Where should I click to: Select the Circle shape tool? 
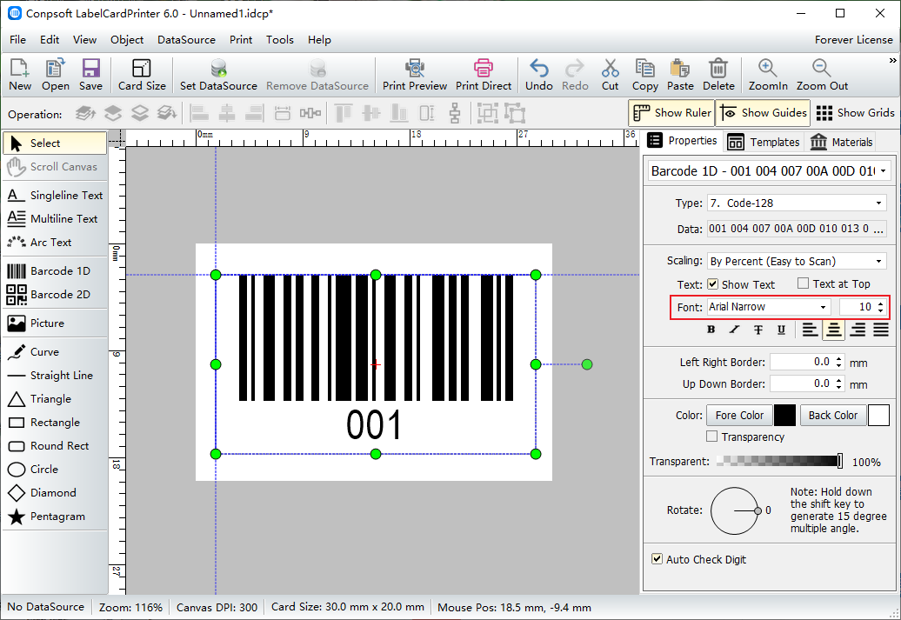[x=55, y=470]
